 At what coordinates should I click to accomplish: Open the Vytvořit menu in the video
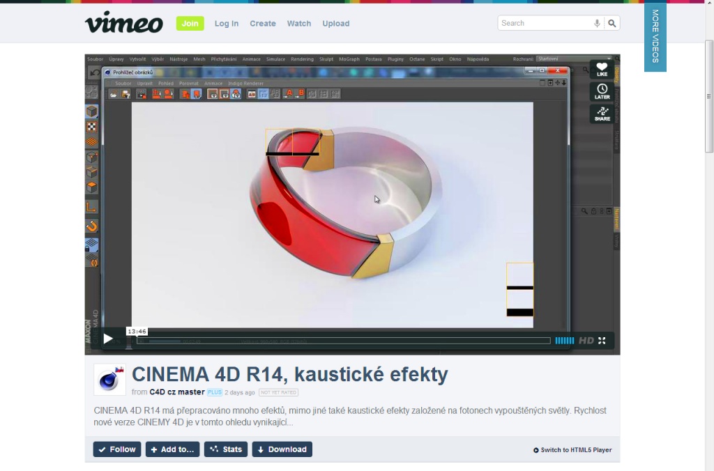pyautogui.click(x=137, y=59)
